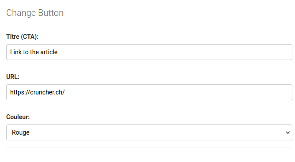The image size is (295, 162).
Task: Place cursor in 'https://cruncher.ch/' text
Action: pos(38,92)
